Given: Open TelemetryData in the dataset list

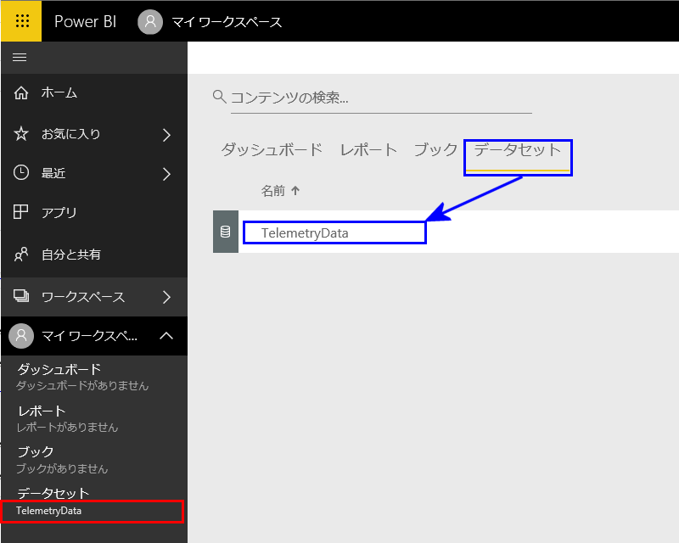Looking at the screenshot, I should pyautogui.click(x=306, y=232).
